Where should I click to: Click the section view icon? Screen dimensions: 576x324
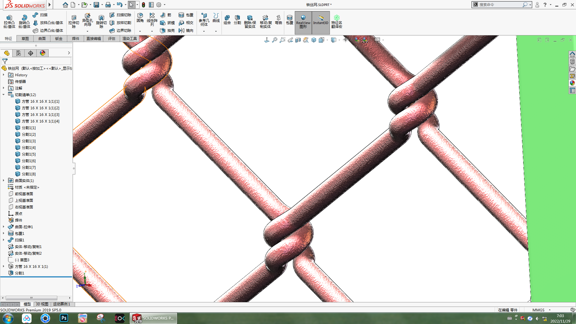298,40
